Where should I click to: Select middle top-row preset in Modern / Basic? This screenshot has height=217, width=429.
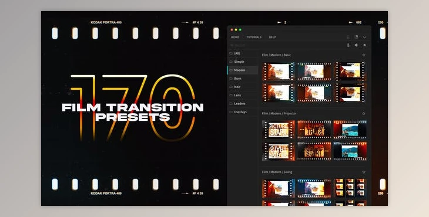coord(314,71)
